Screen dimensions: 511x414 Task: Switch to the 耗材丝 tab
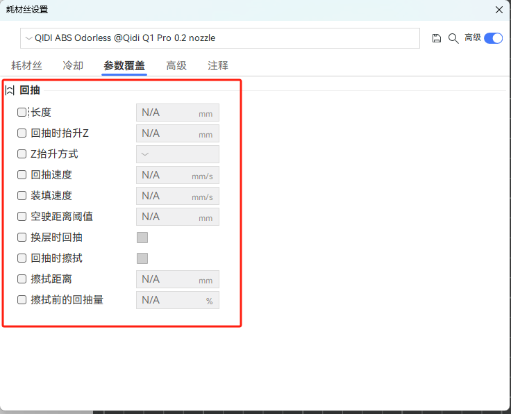point(26,66)
